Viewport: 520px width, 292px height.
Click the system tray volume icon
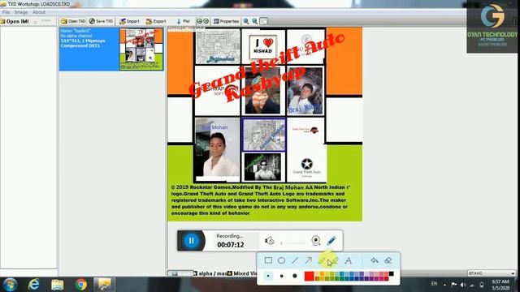463,285
